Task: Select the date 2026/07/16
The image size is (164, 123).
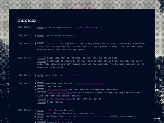Action: click(x=24, y=43)
